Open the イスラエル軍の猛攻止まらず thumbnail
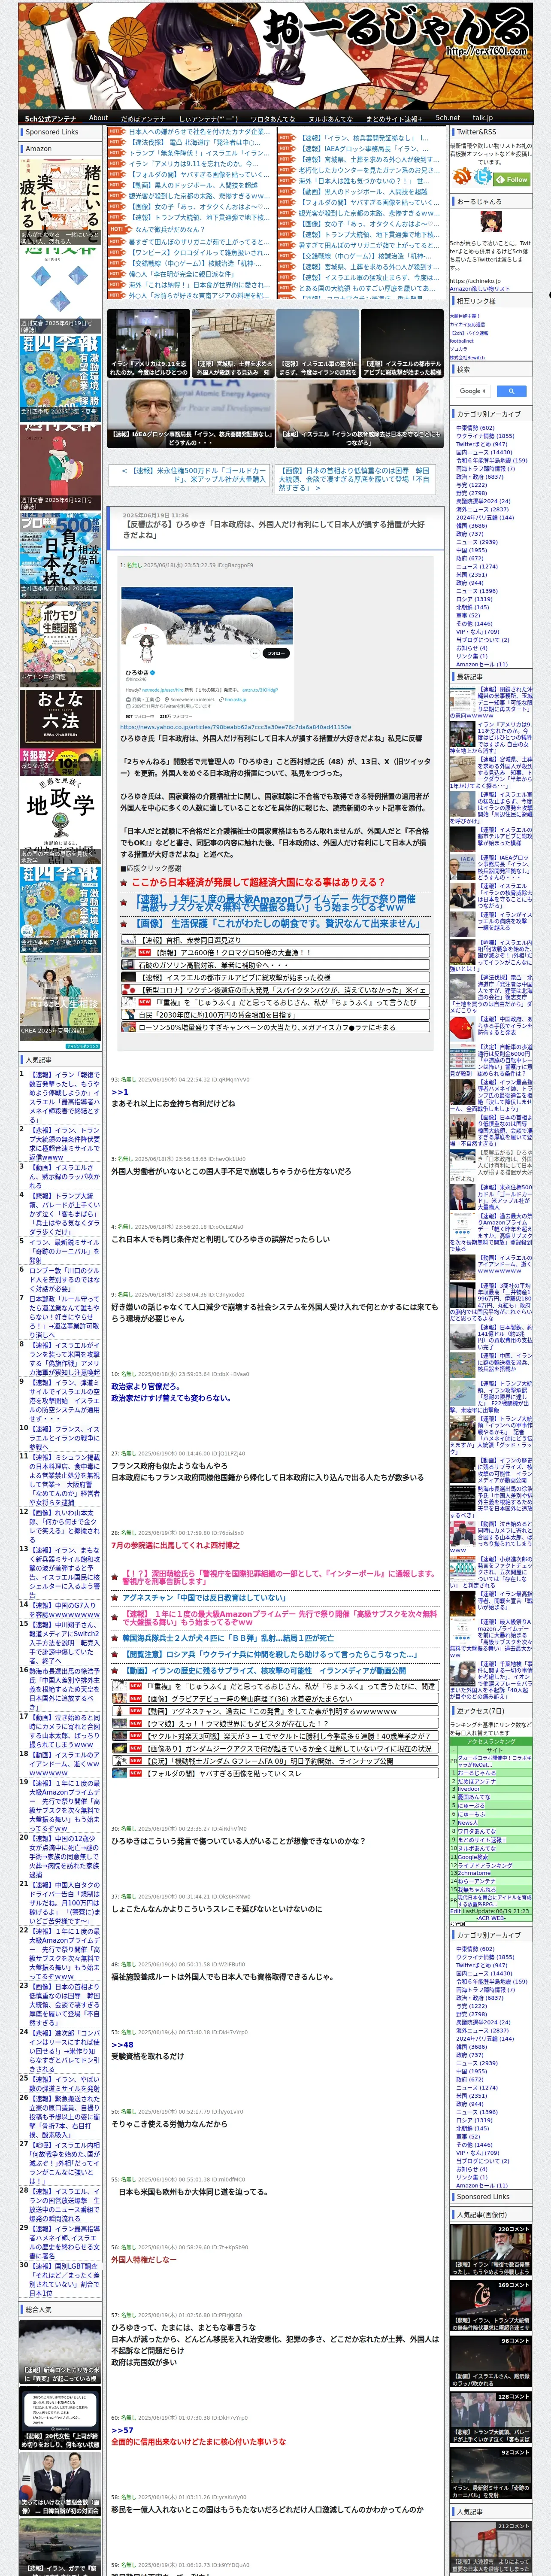551x2576 pixels. (317, 343)
